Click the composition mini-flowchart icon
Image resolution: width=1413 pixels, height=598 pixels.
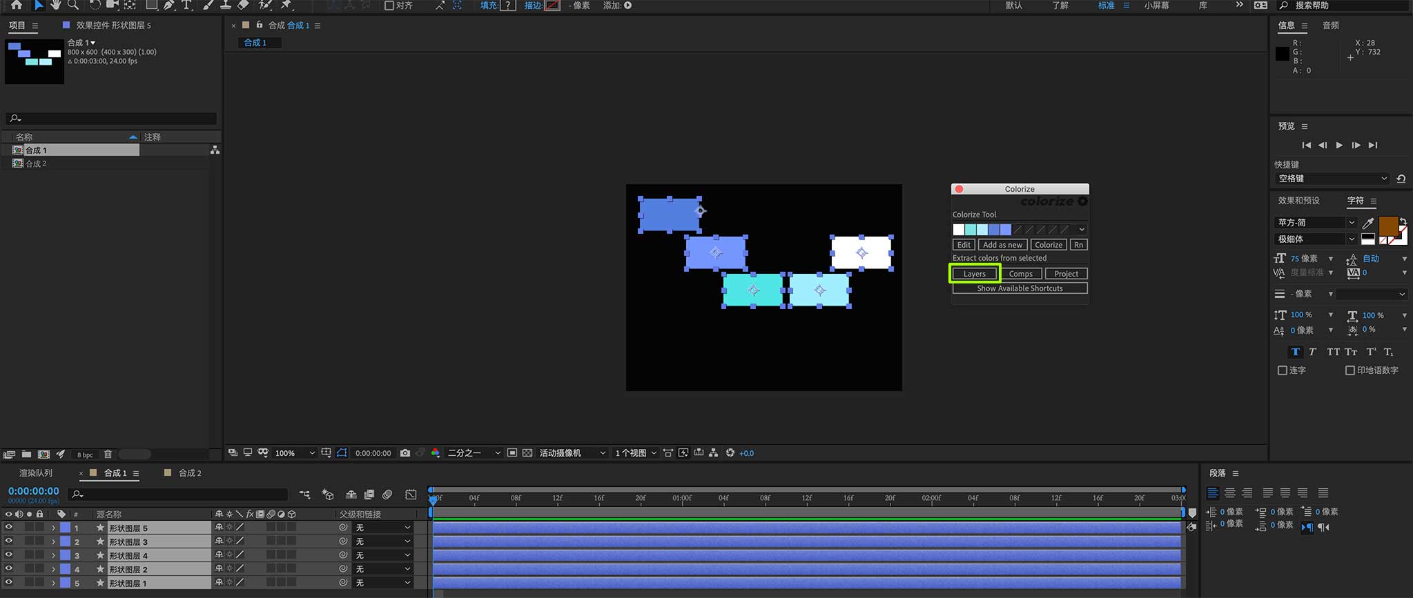point(304,495)
